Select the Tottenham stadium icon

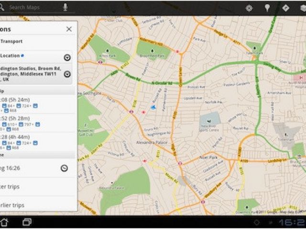[x=286, y=135]
